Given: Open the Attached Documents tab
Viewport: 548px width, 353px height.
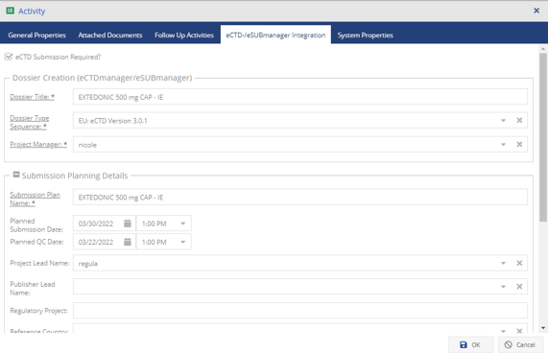Looking at the screenshot, I should tap(110, 35).
